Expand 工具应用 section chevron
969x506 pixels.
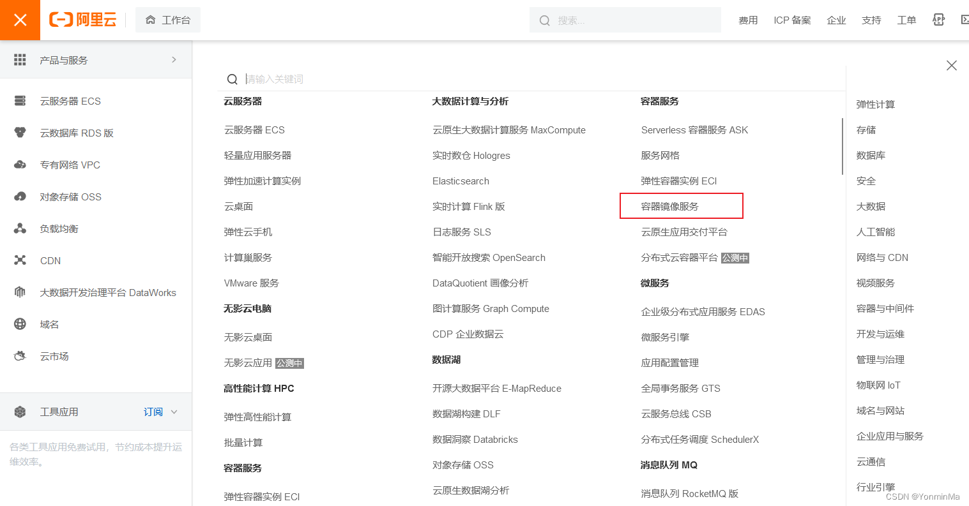pyautogui.click(x=174, y=412)
